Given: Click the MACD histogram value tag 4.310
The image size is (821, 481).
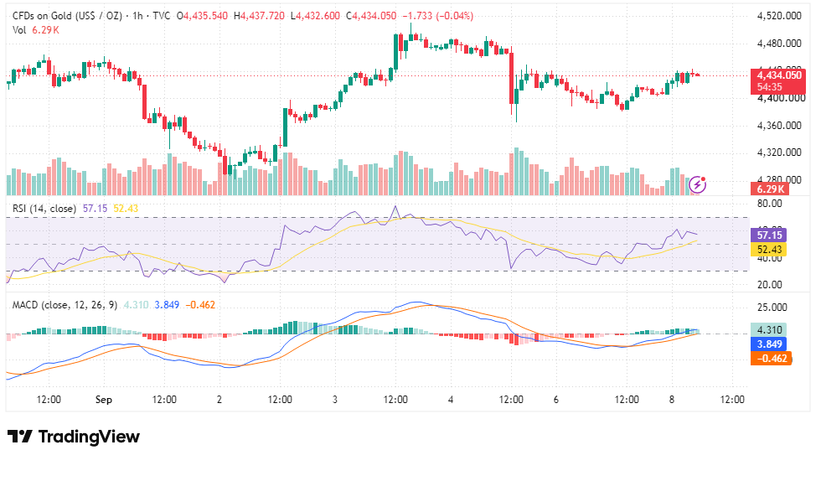Looking at the screenshot, I should [x=768, y=329].
